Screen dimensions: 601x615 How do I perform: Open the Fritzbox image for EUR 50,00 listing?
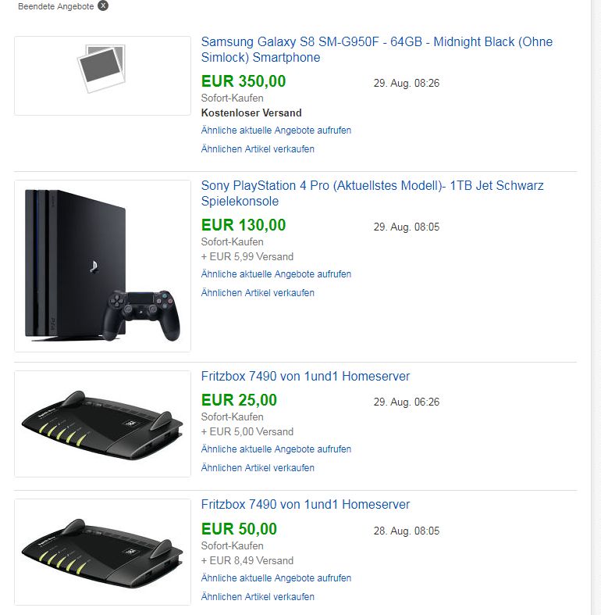pos(102,551)
